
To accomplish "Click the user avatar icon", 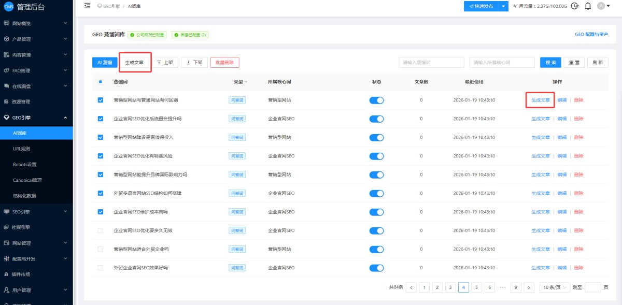I will point(601,6).
